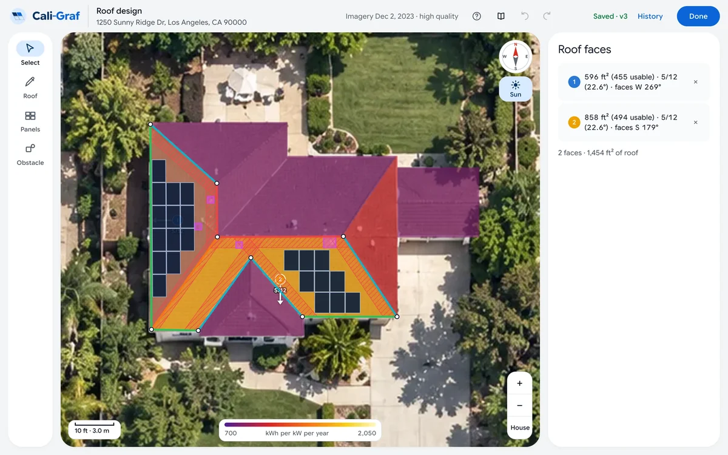This screenshot has width=728, height=455.
Task: Select roof face 1 badge in list
Action: coord(574,82)
